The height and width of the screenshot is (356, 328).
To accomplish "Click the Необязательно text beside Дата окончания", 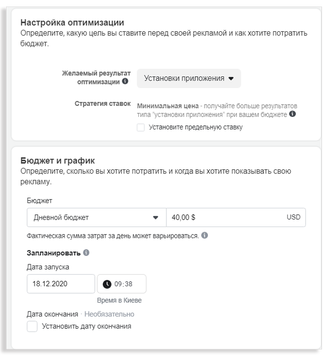I will coord(109,314).
